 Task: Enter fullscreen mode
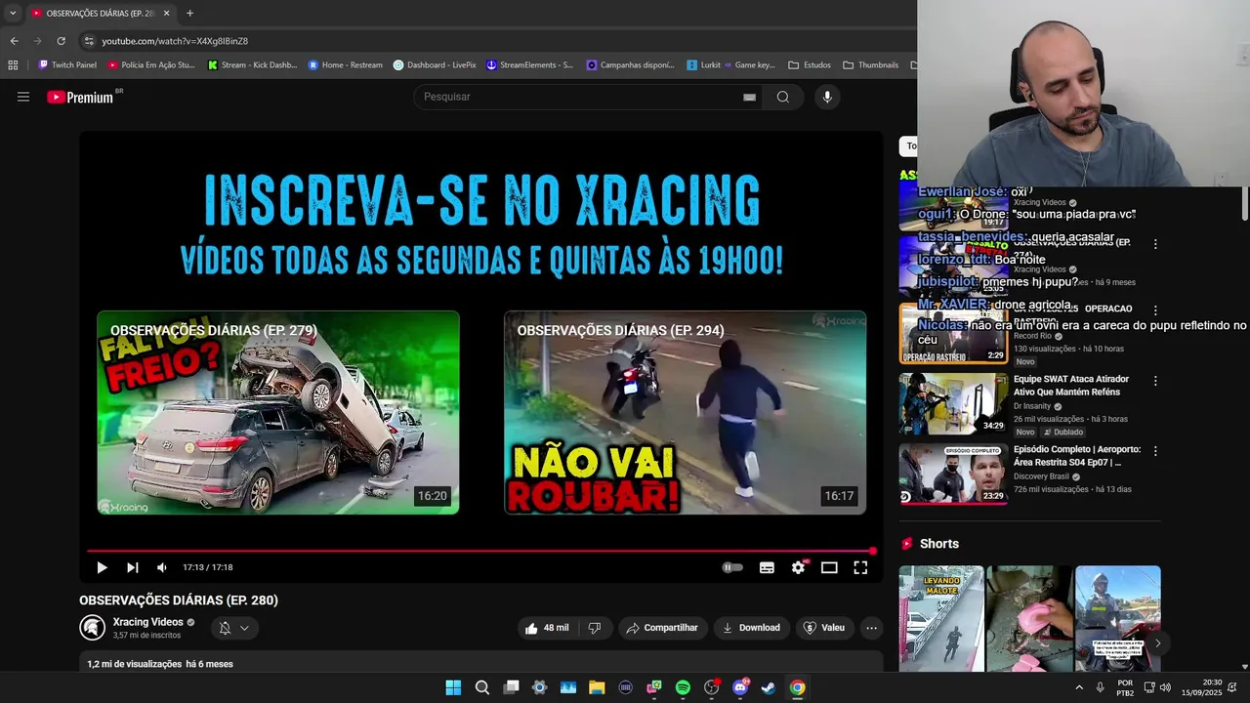tap(860, 567)
